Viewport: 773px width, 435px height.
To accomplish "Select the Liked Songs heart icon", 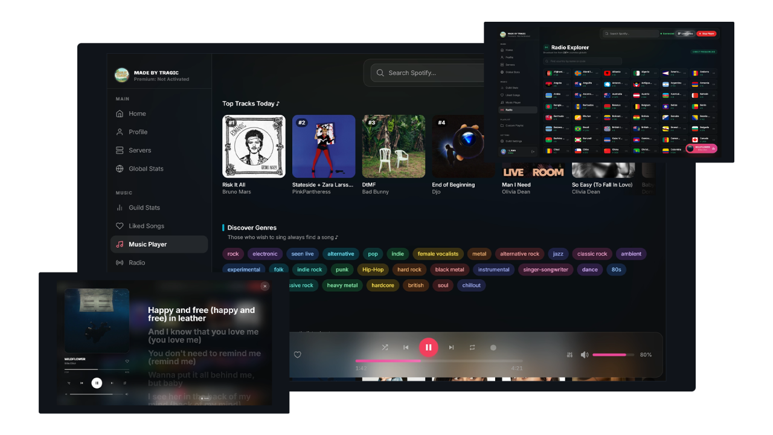I will tap(120, 225).
